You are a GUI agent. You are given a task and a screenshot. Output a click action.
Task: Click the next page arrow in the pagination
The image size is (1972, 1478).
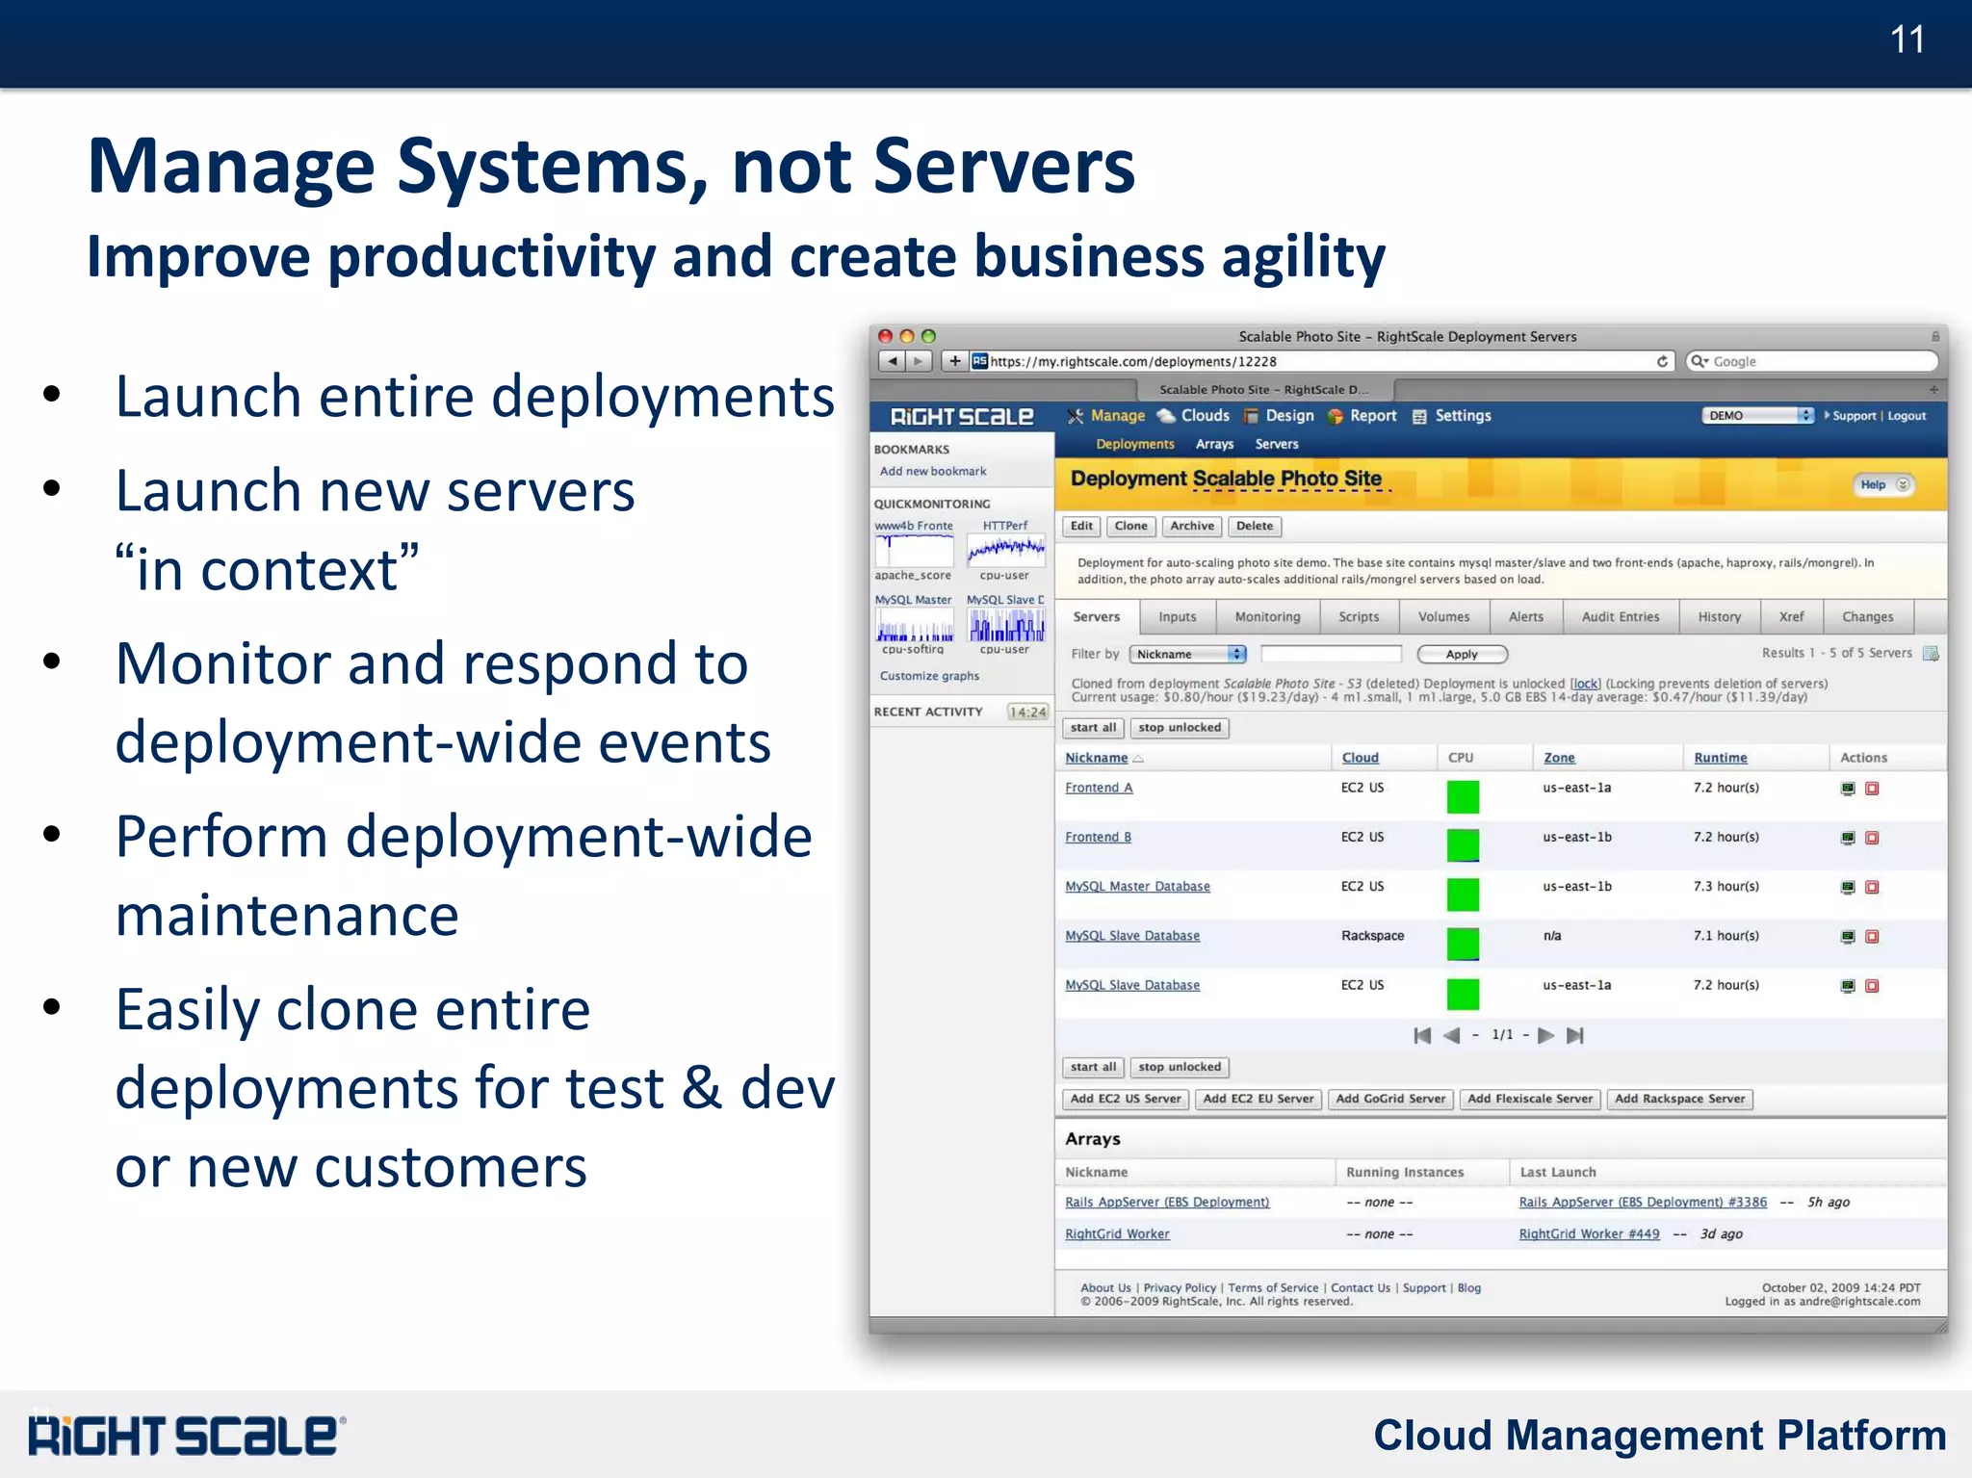(x=1546, y=1035)
